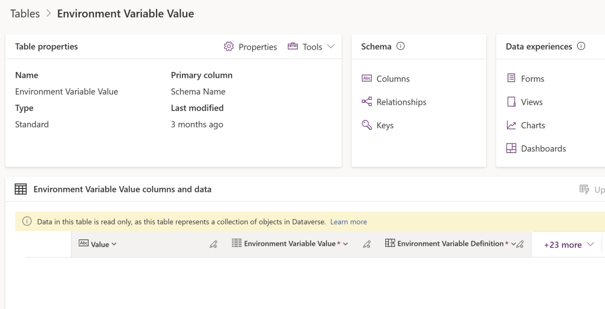The height and width of the screenshot is (309, 605).
Task: Click the Learn more link
Action: click(x=349, y=222)
